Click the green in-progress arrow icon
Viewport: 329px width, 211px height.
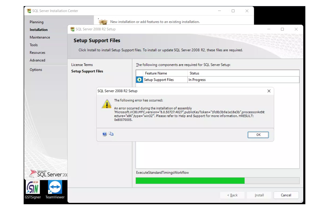(x=139, y=80)
